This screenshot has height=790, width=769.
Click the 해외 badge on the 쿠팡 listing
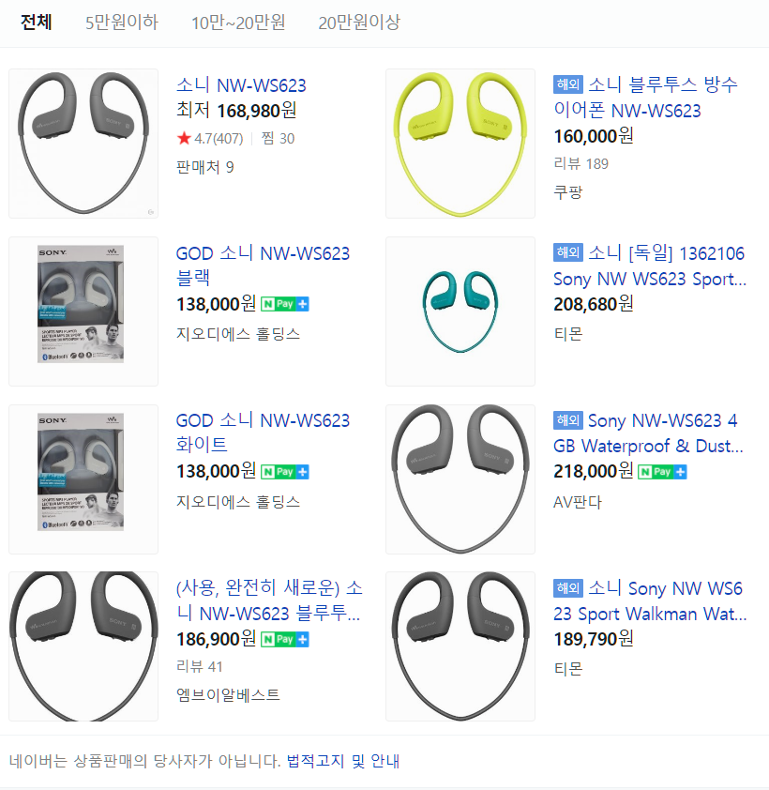click(x=568, y=84)
